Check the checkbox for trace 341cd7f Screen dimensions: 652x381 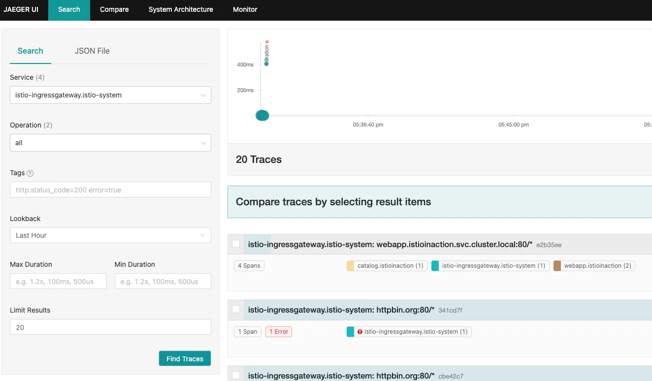pos(236,309)
